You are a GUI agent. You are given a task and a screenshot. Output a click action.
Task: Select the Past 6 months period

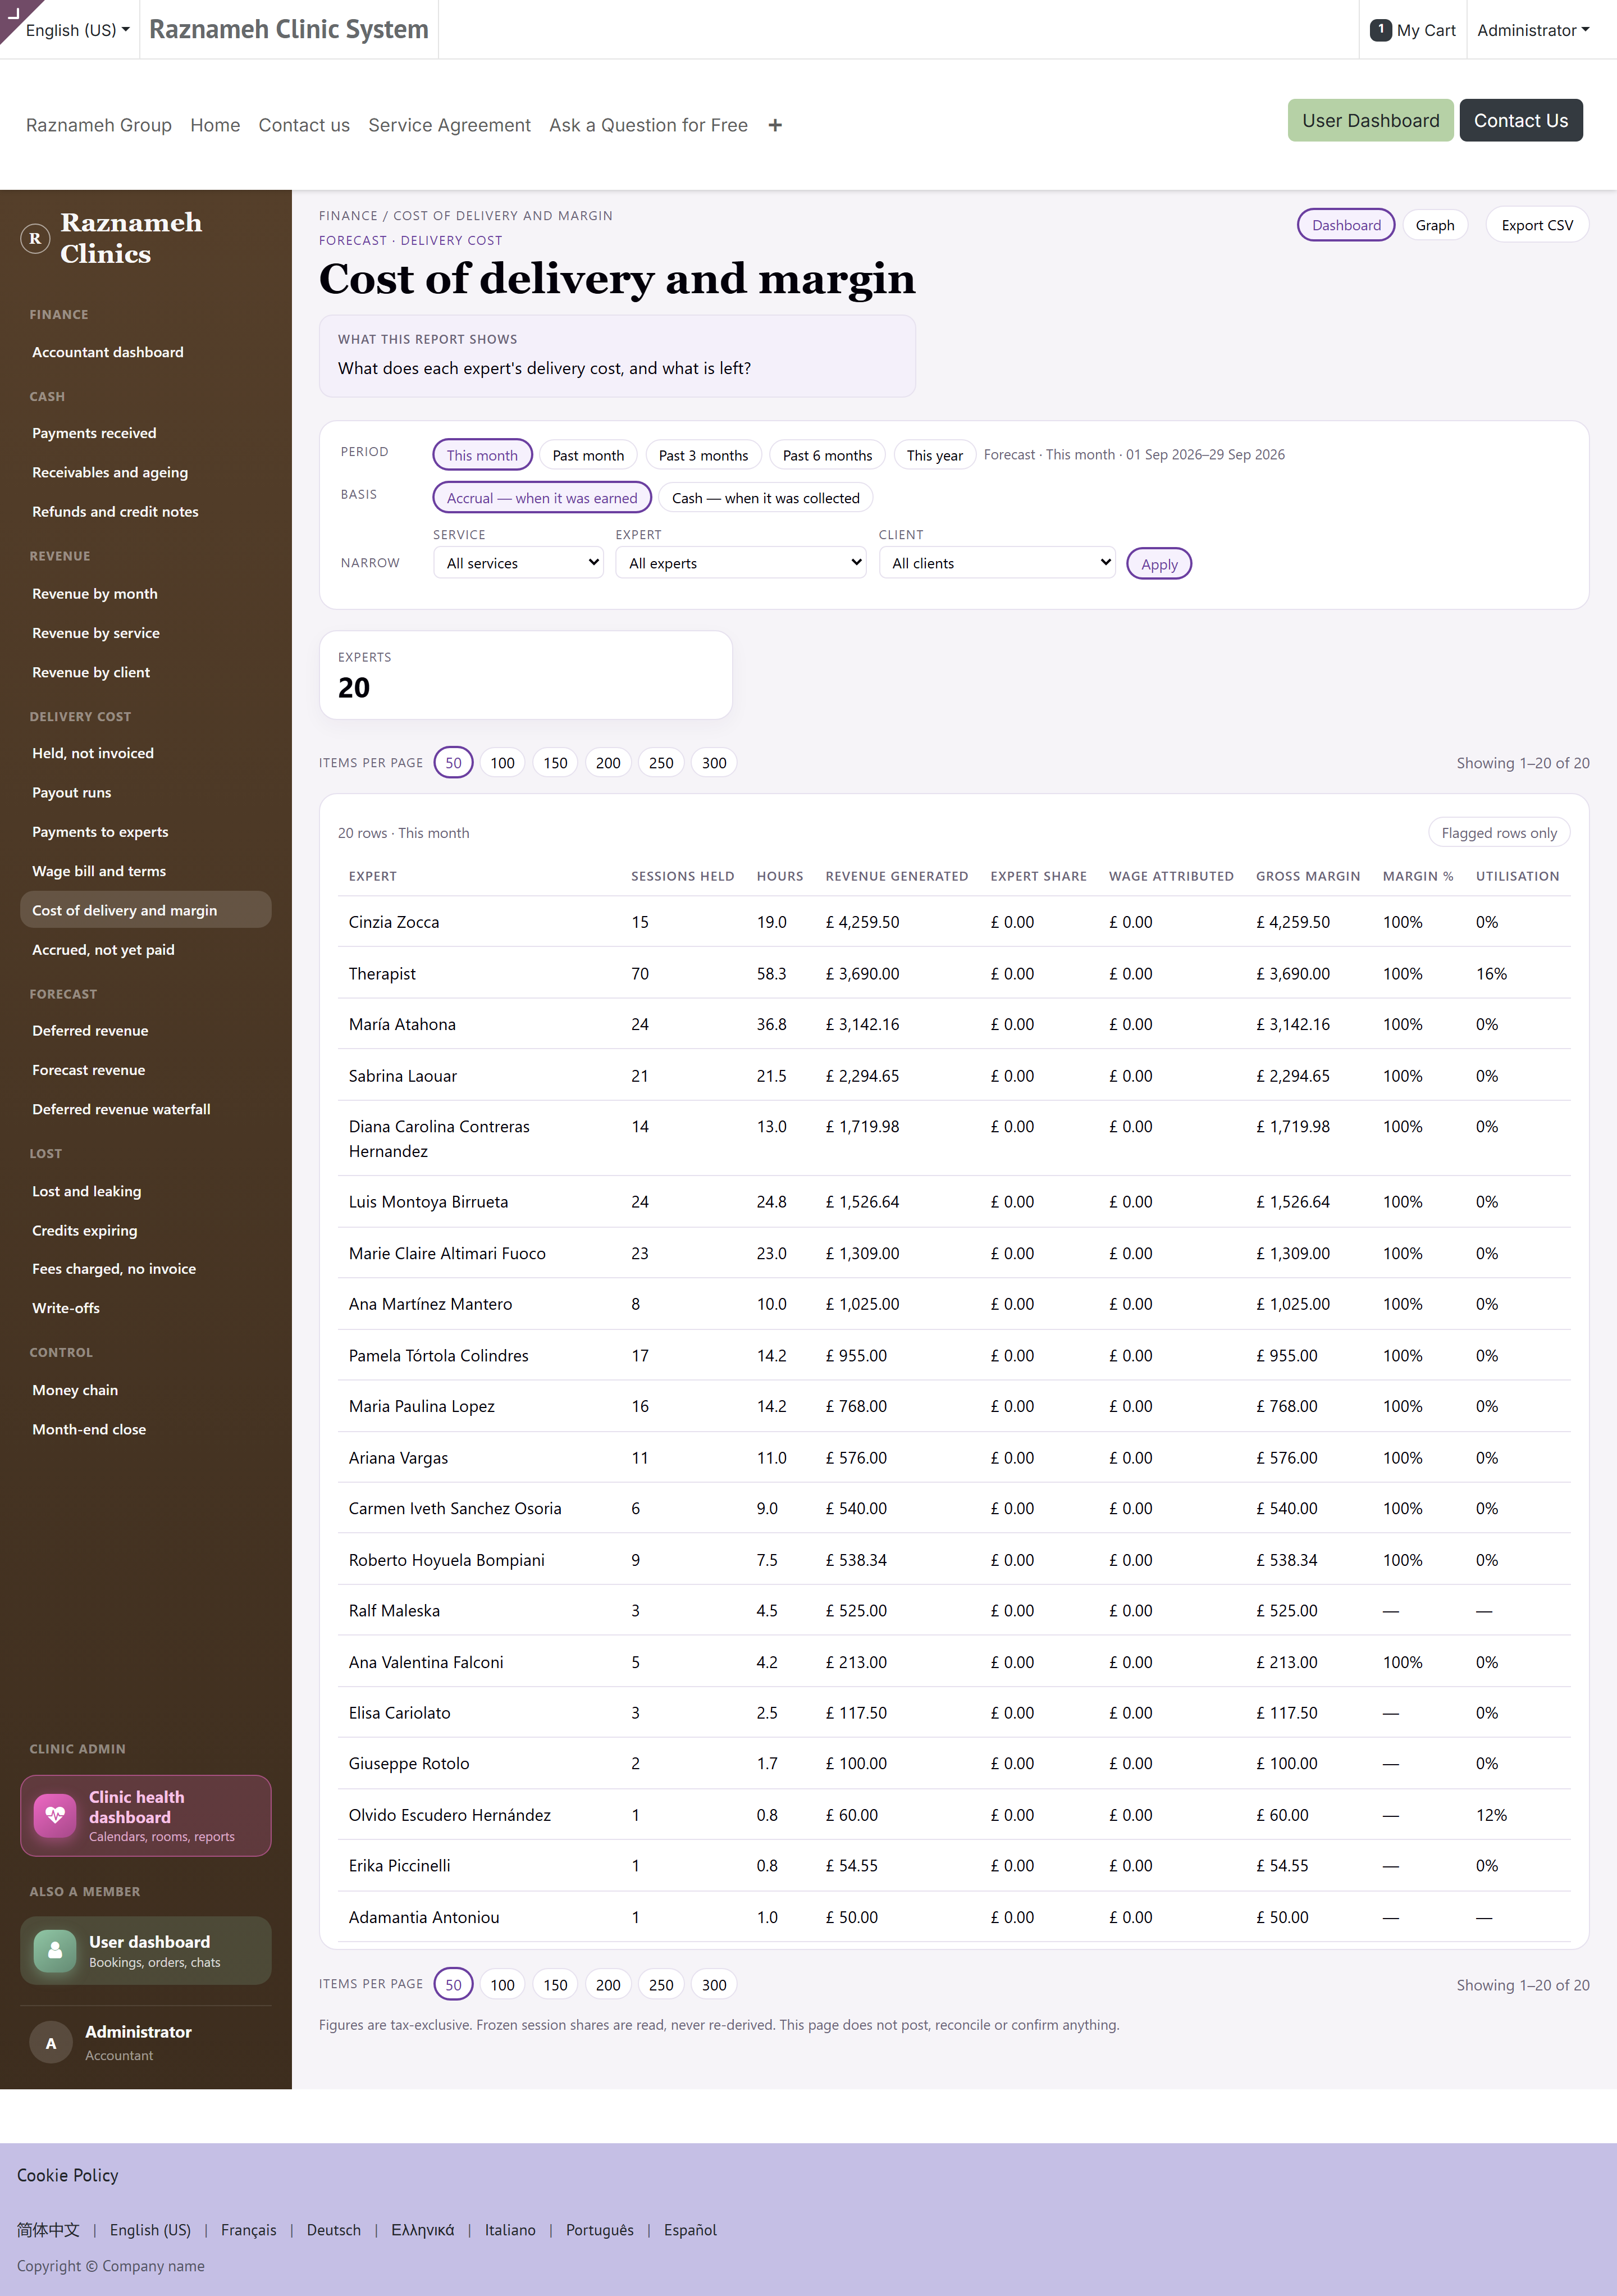pos(828,455)
